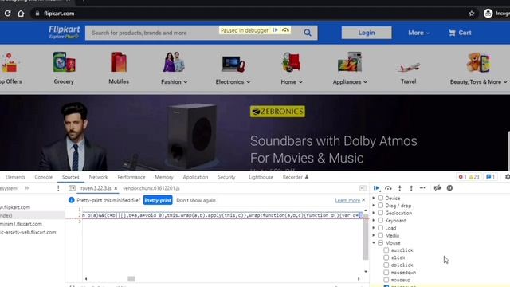The height and width of the screenshot is (287, 510).
Task: Expand the Load category
Action: (x=374, y=228)
